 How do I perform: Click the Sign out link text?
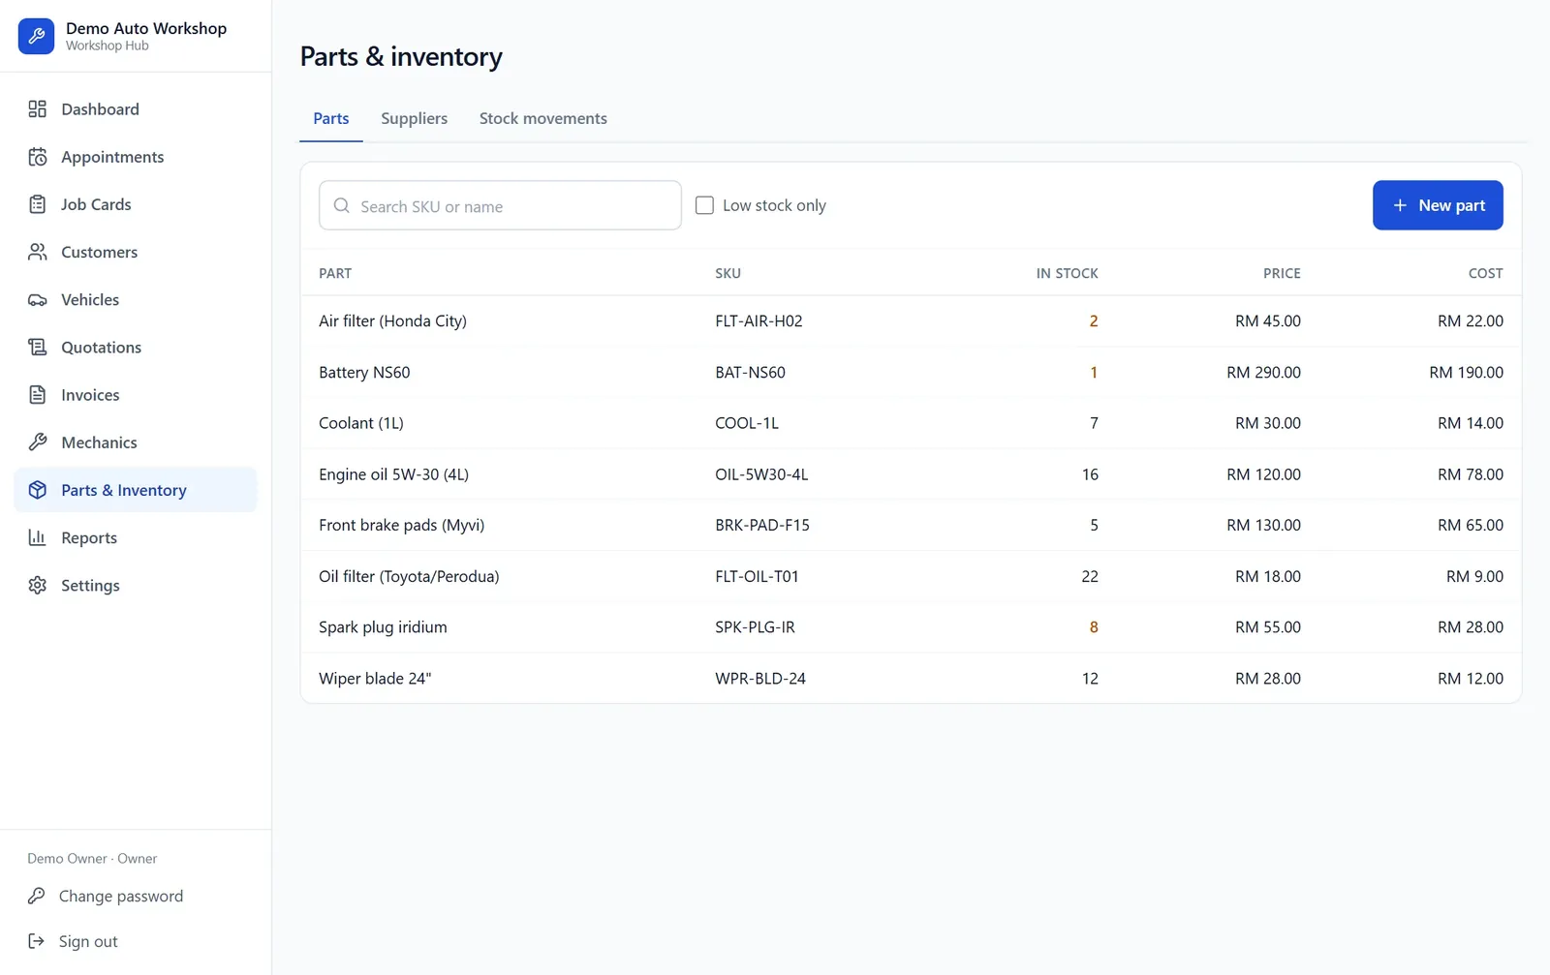point(88,941)
